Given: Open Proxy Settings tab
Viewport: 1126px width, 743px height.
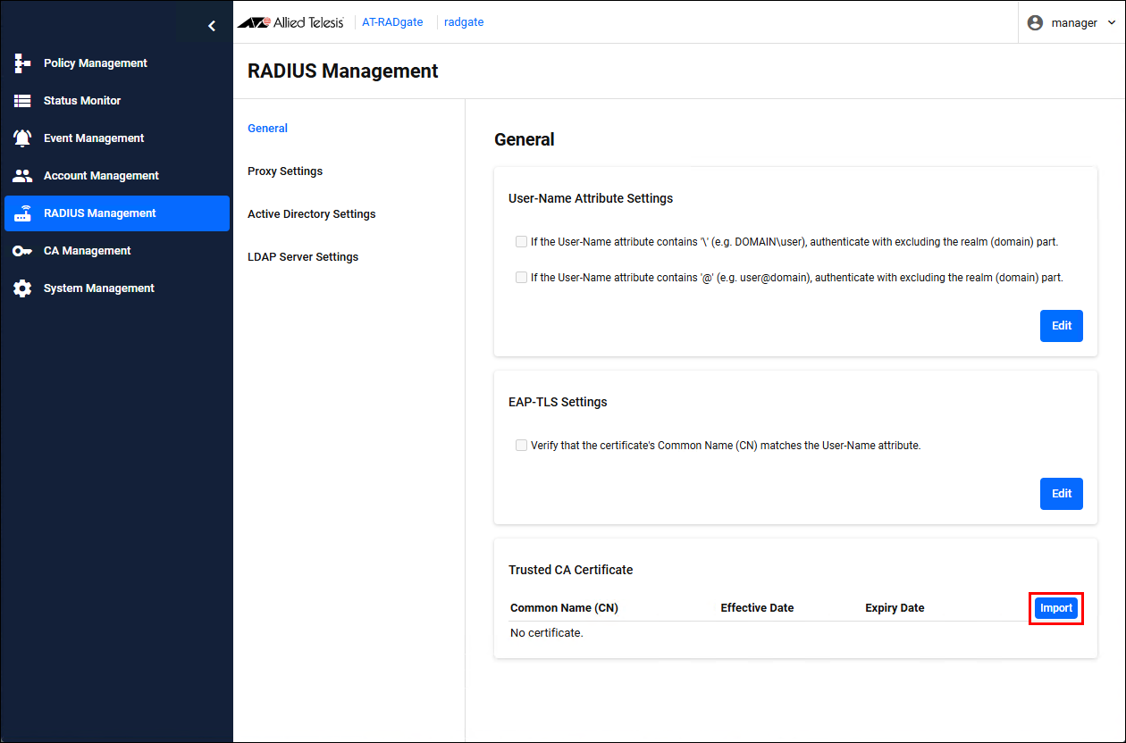Looking at the screenshot, I should point(285,171).
